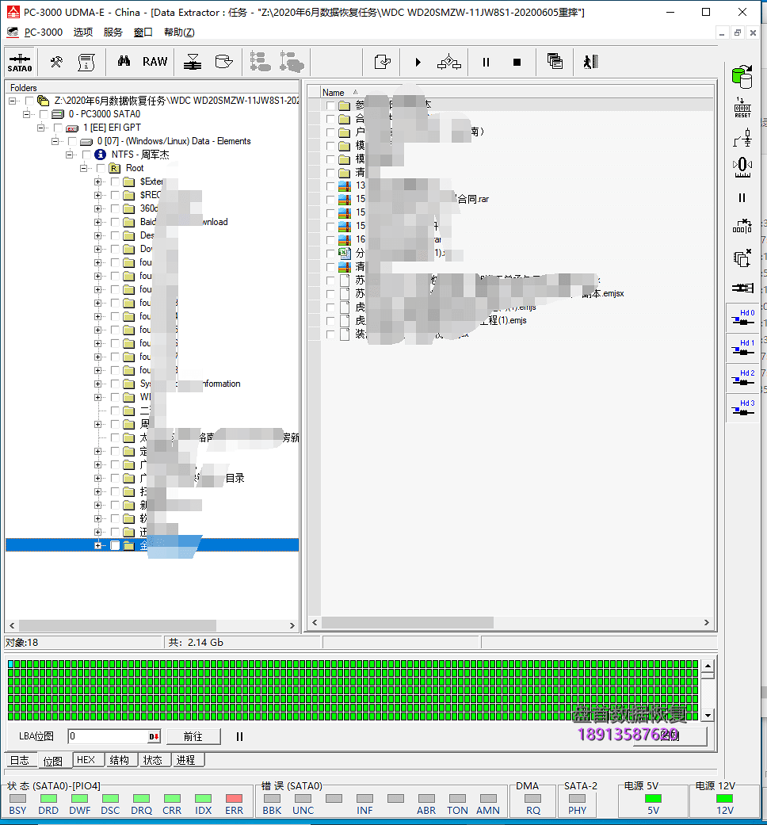
Task: Open the LBA address dropdown arrow
Action: [x=155, y=736]
